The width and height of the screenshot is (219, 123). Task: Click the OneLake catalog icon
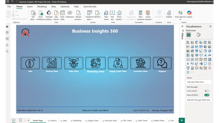coord(49,13)
